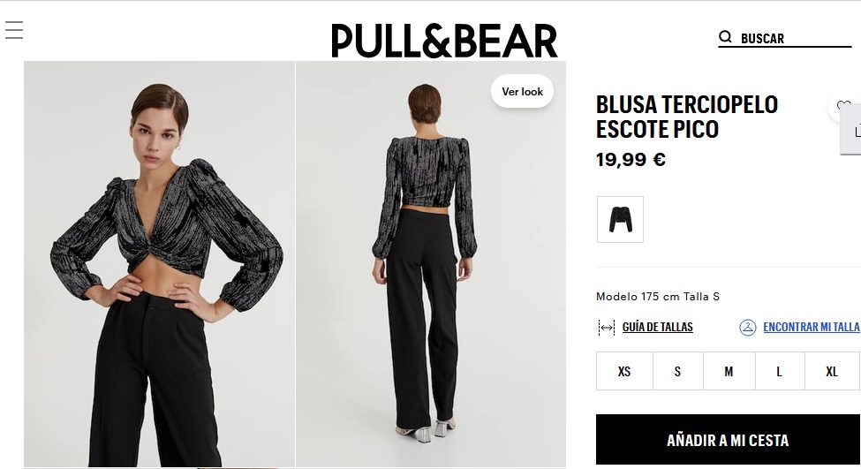Select size S

(677, 372)
